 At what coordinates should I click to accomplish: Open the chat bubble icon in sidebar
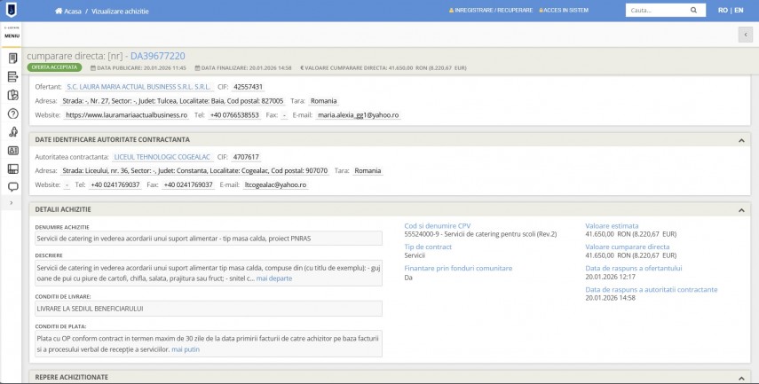[12, 187]
